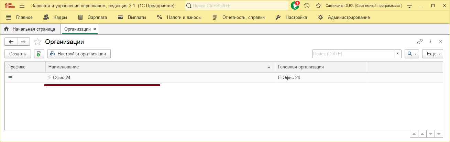Jump to the last list item arrow

pos(439,134)
